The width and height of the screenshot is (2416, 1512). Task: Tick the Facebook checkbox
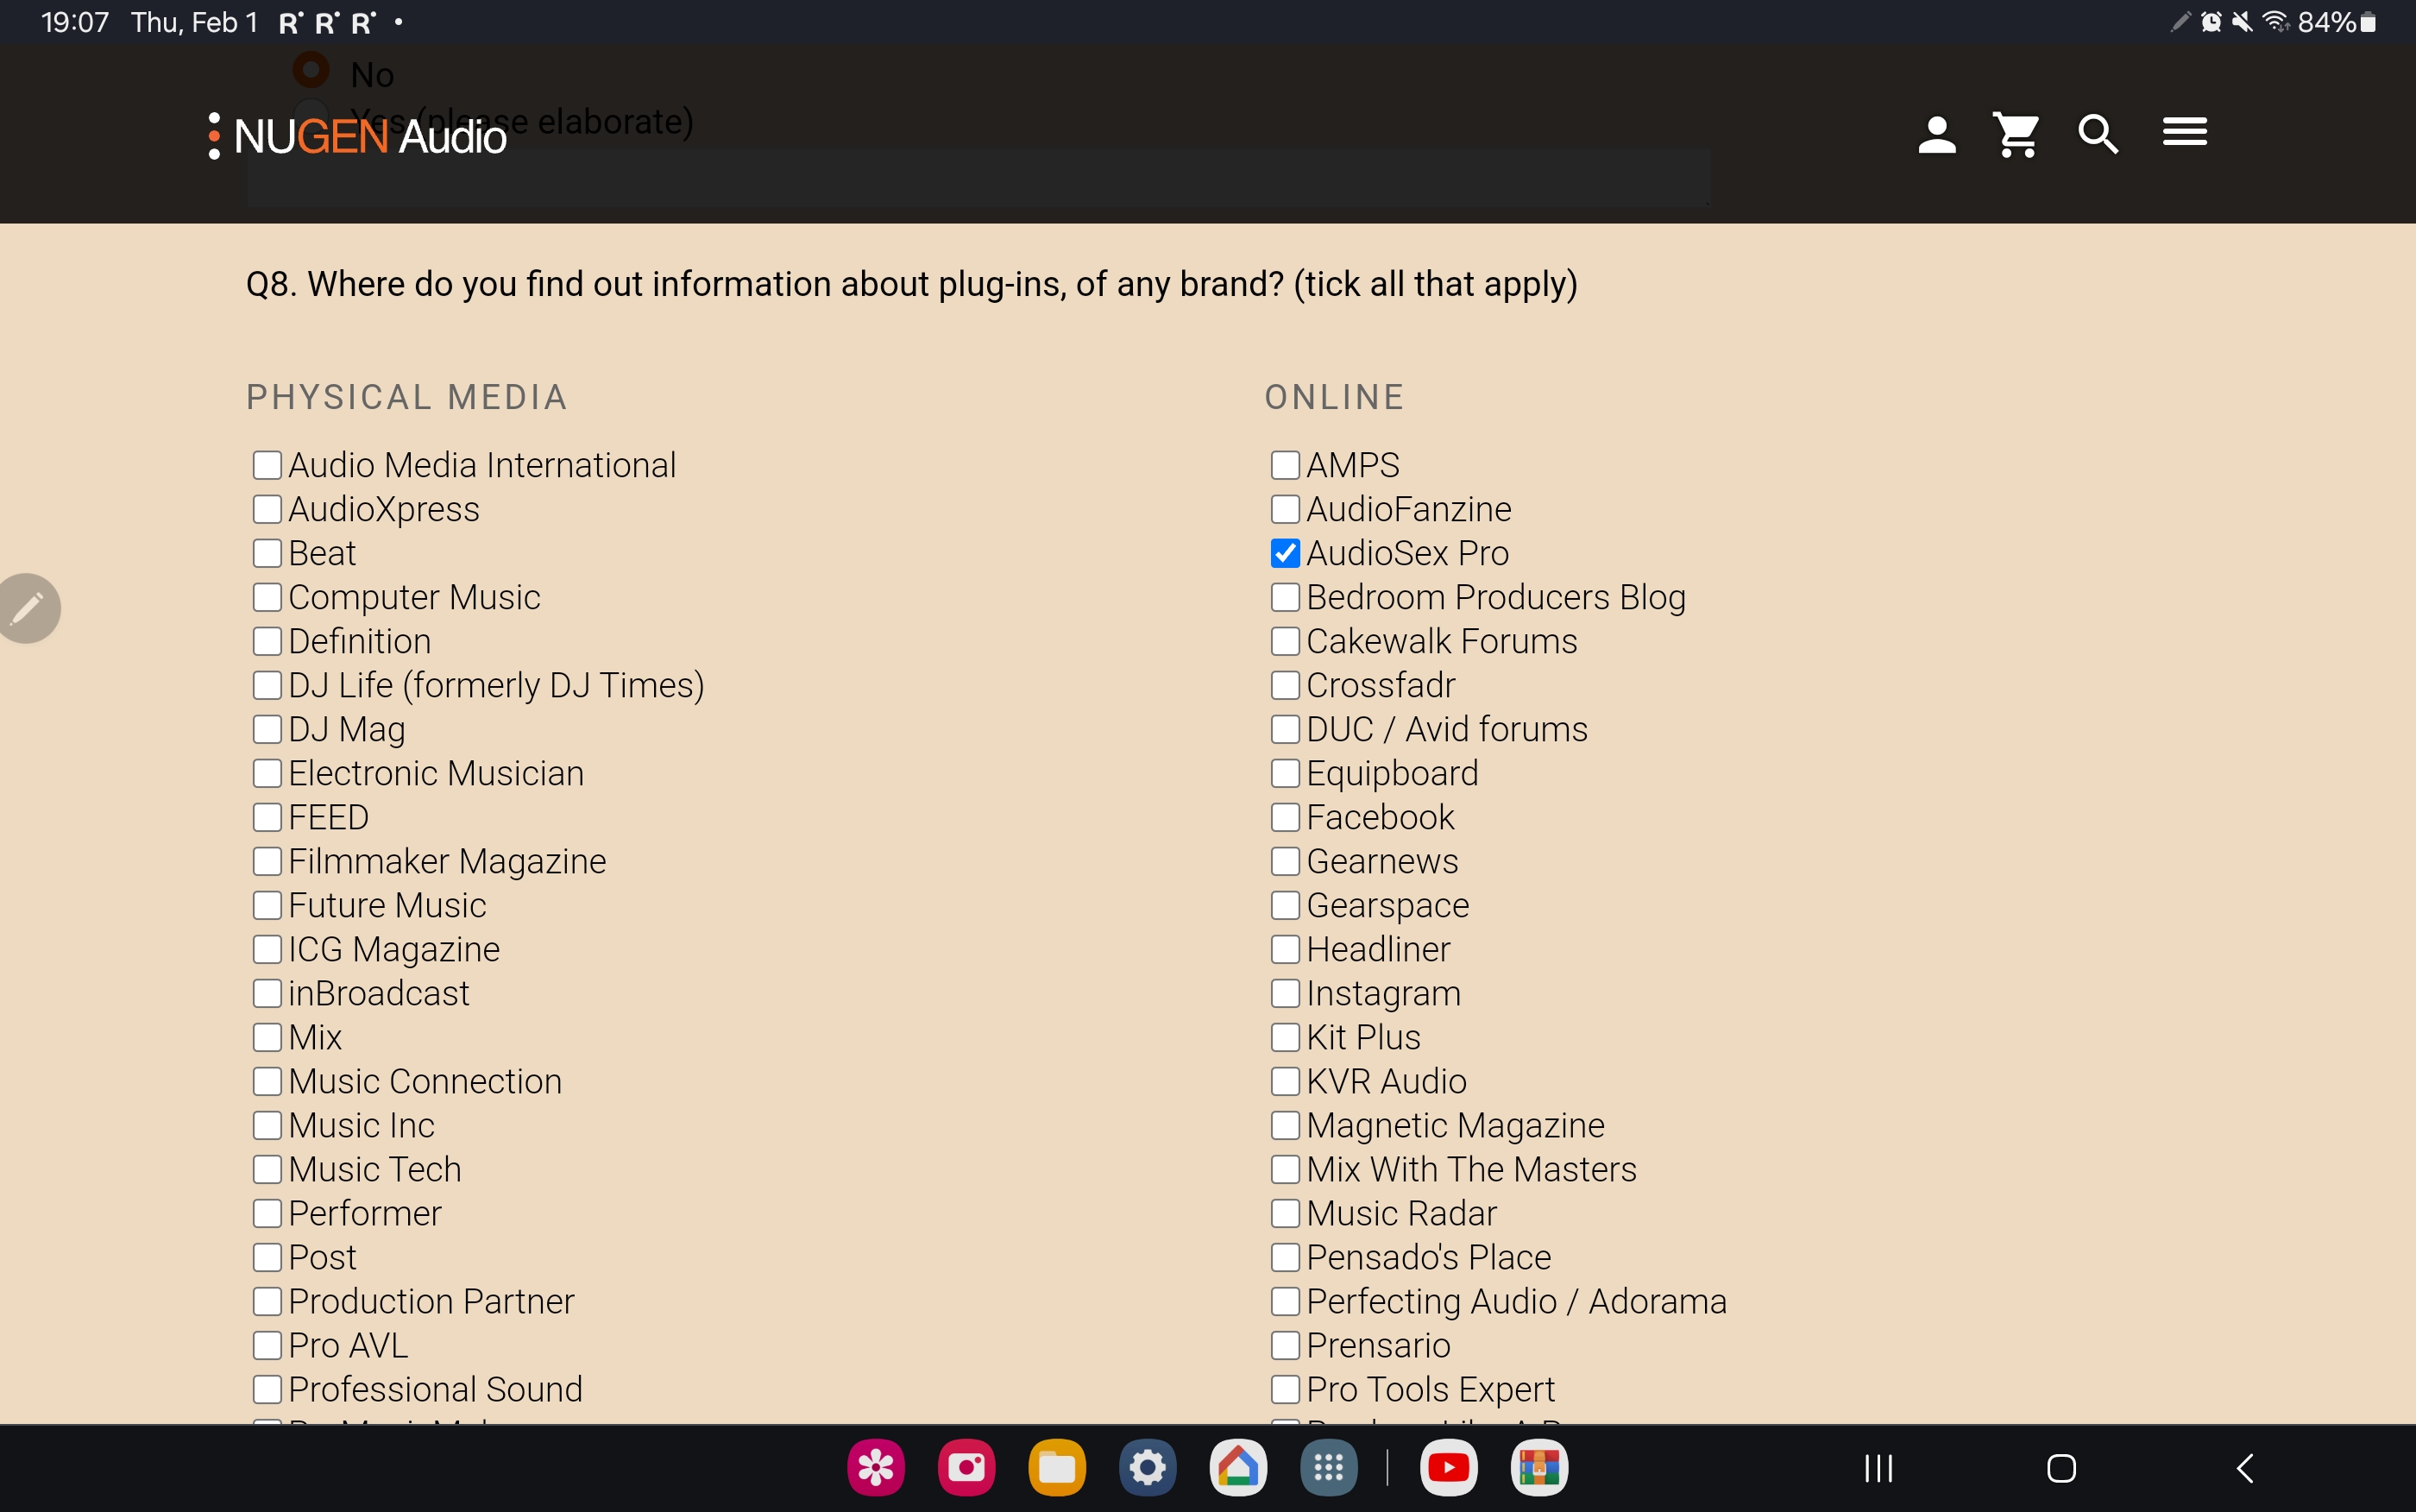[x=1286, y=817]
